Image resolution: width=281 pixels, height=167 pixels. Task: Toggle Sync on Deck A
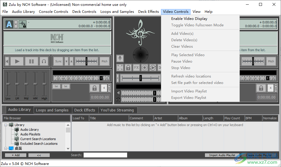pyautogui.click(x=59, y=61)
